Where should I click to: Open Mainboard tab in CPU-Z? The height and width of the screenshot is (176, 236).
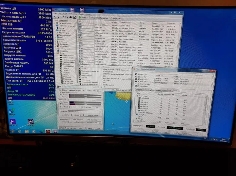coord(72,90)
